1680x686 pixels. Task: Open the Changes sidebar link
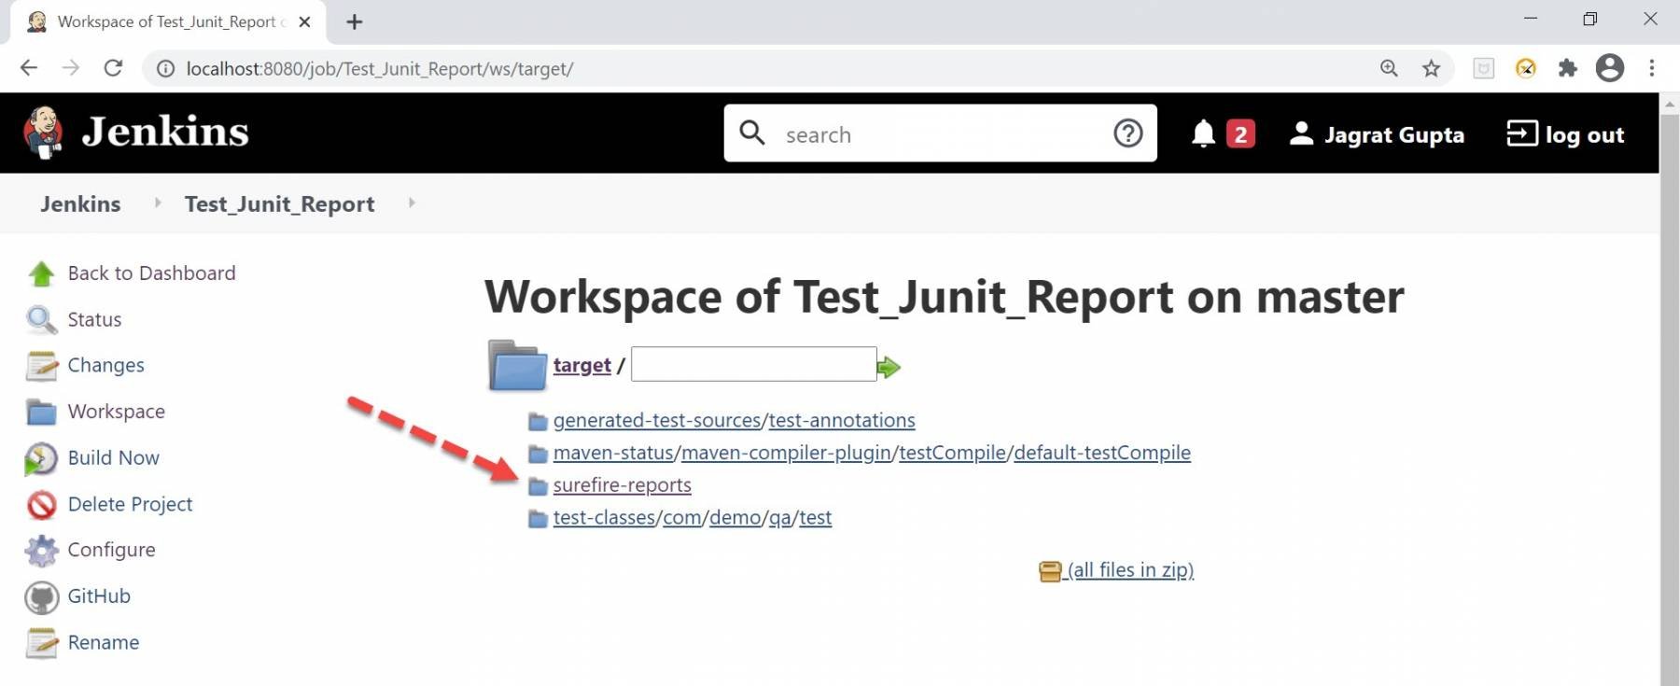(105, 366)
